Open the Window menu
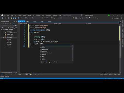The width and height of the screenshot is (124, 93). 55,15
